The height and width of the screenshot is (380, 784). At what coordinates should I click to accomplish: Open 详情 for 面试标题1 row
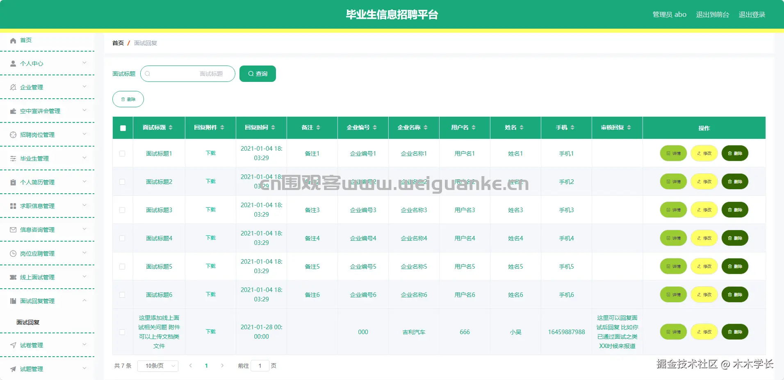coord(673,154)
